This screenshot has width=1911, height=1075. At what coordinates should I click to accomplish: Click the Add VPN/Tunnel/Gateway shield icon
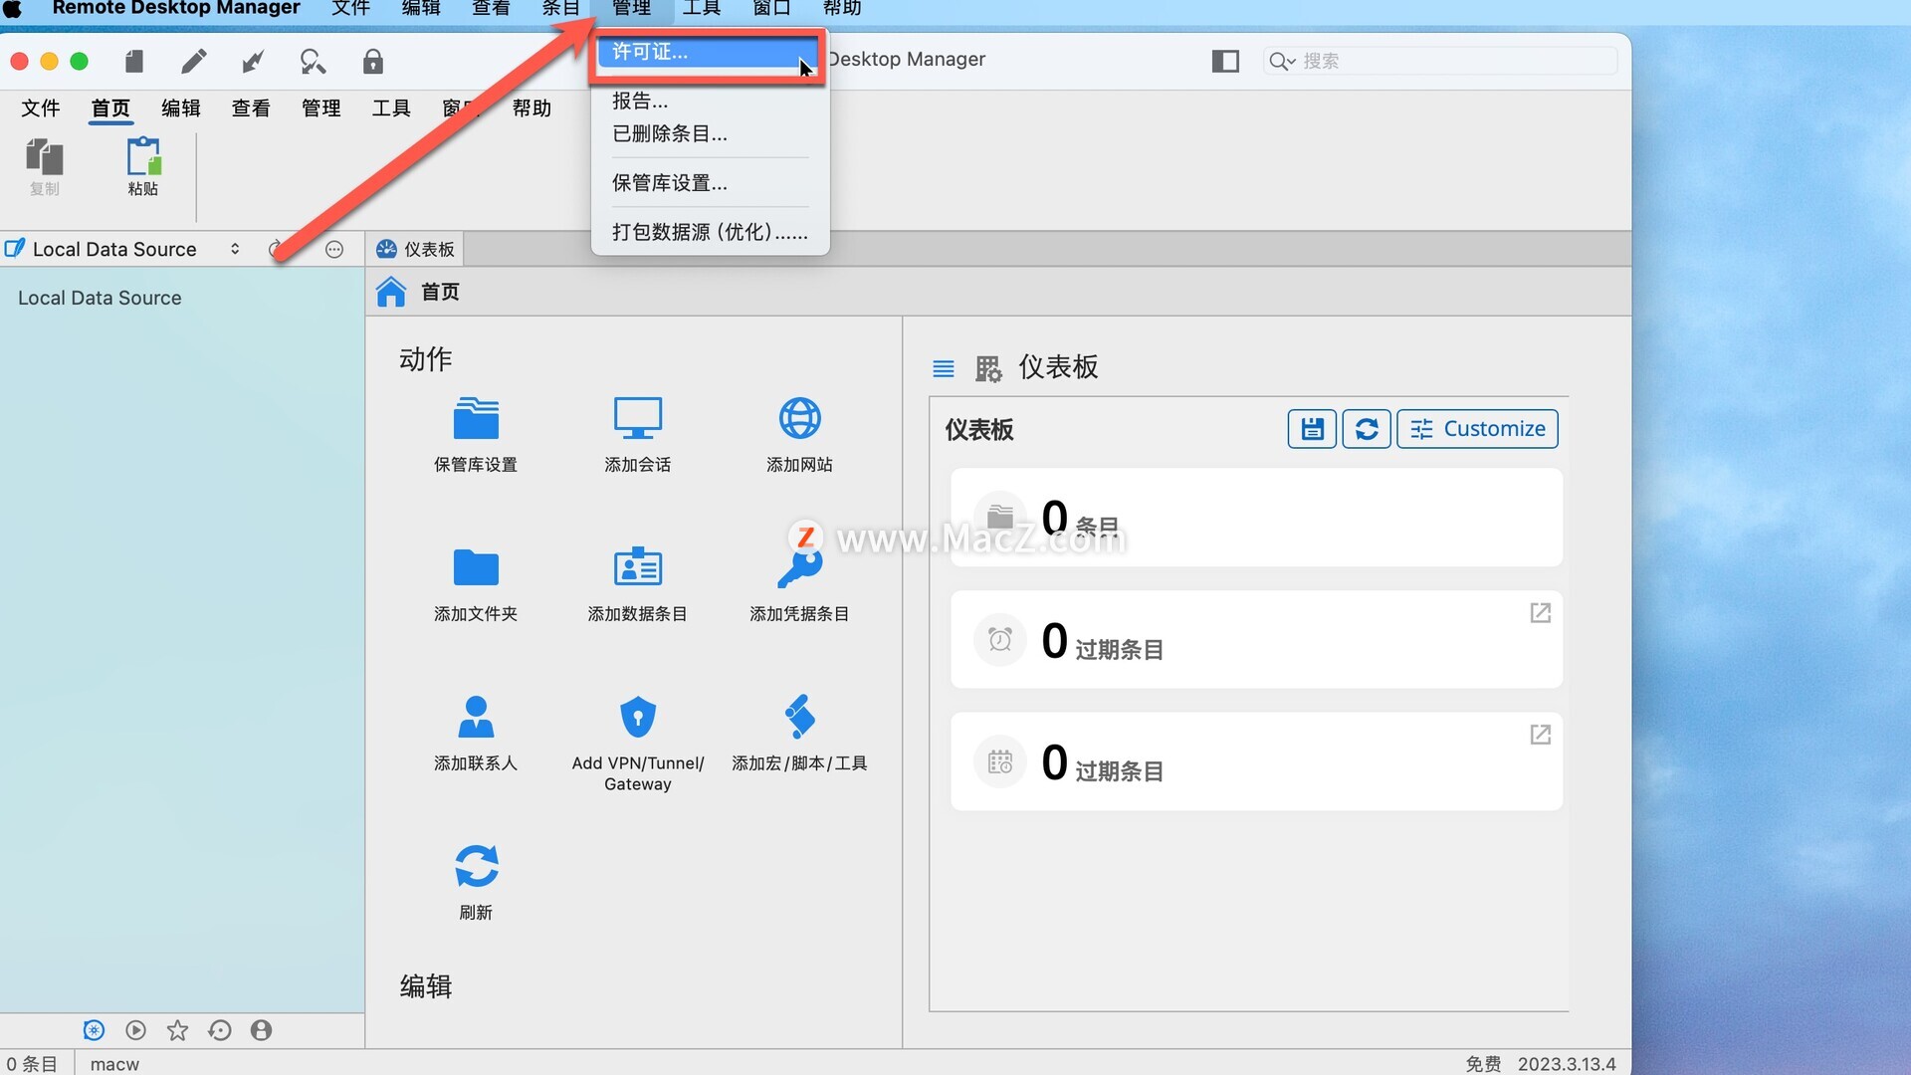coord(638,717)
